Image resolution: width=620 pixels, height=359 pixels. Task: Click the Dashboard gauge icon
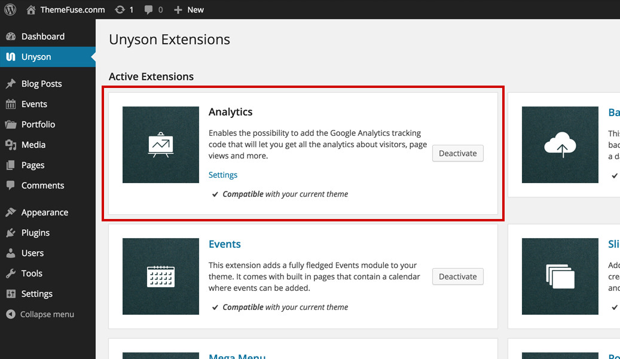(x=11, y=36)
